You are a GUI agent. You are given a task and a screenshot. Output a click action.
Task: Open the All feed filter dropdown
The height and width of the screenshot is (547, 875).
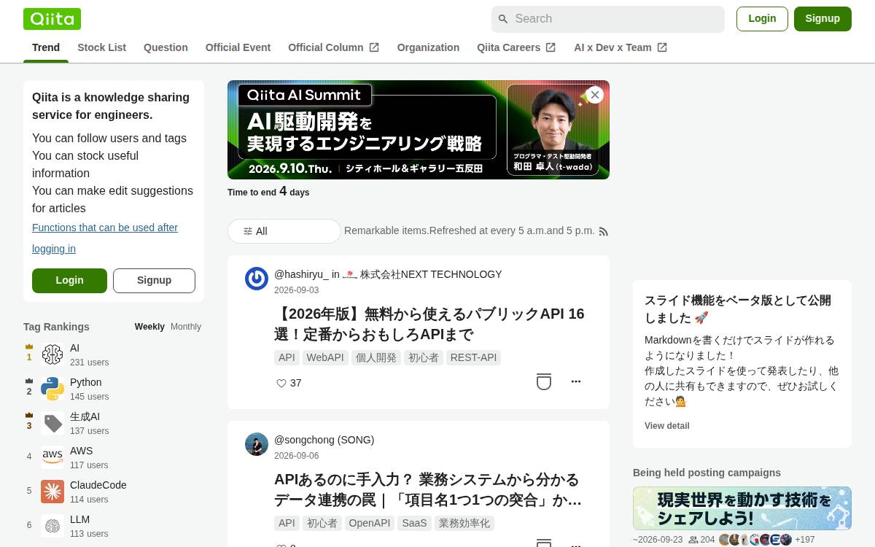[284, 231]
